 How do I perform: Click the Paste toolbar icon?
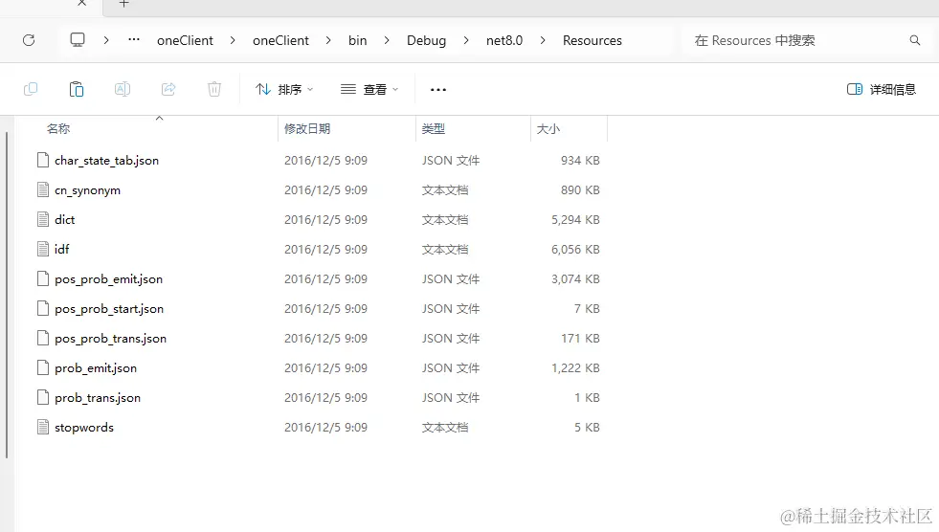(76, 89)
